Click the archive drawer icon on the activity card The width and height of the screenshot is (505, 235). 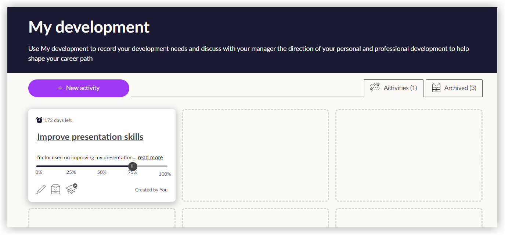[55, 189]
